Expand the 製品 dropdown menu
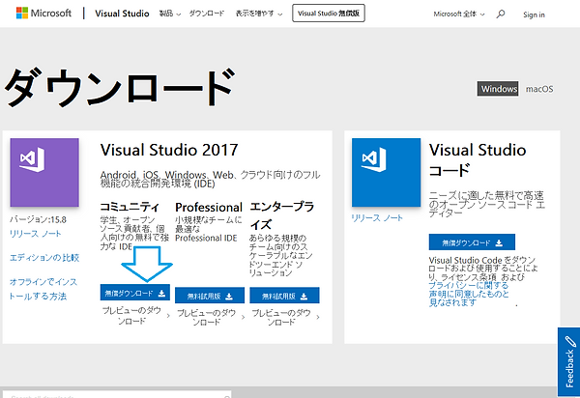This screenshot has height=398, width=580. pyautogui.click(x=170, y=14)
